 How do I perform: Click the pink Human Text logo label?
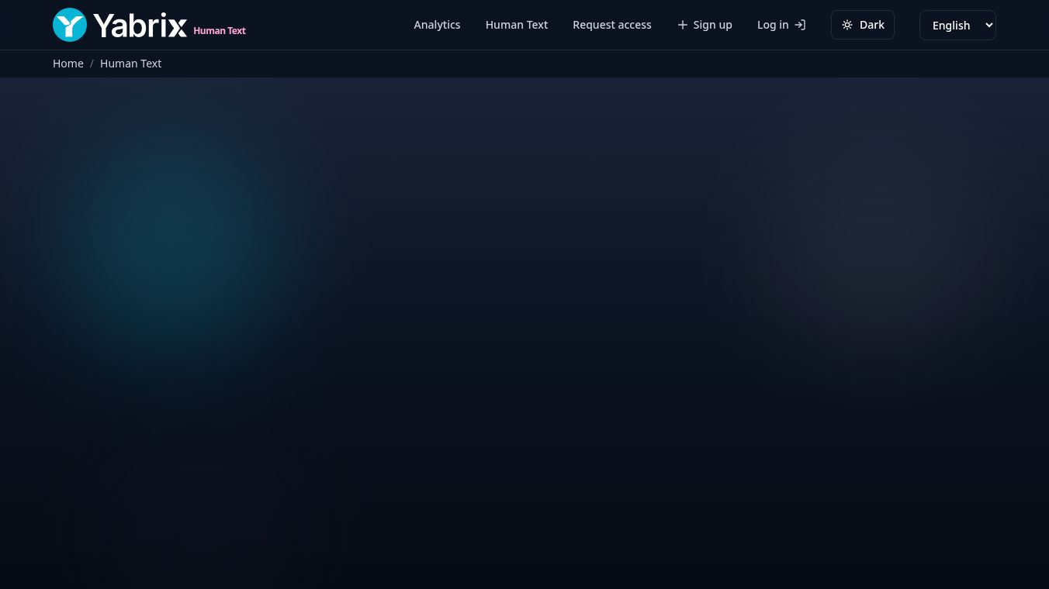coord(220,31)
